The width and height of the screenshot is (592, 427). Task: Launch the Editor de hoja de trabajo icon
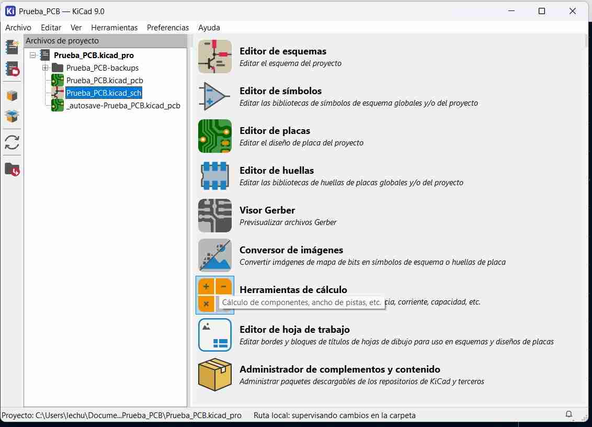[x=215, y=335]
